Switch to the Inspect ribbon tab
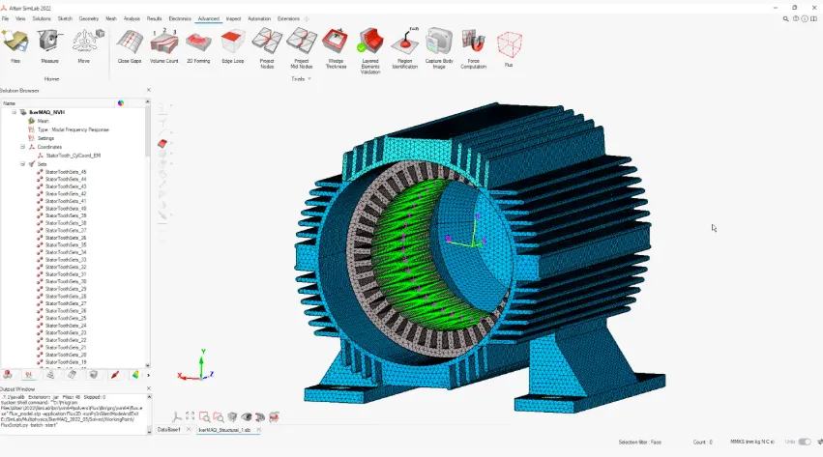 pos(234,19)
